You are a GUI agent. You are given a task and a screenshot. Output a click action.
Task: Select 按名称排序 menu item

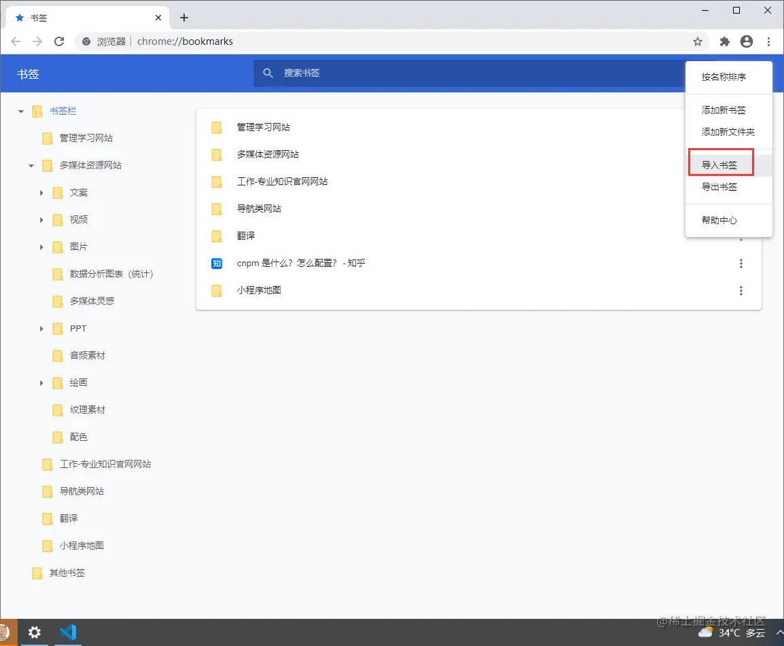728,77
